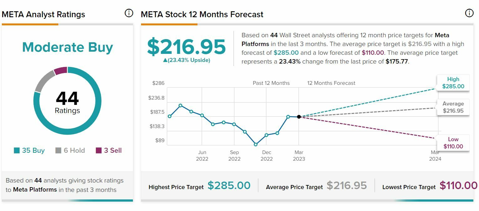The width and height of the screenshot is (479, 211).
Task: Click info icon beside META Analyst Ratings
Action: pos(129,13)
